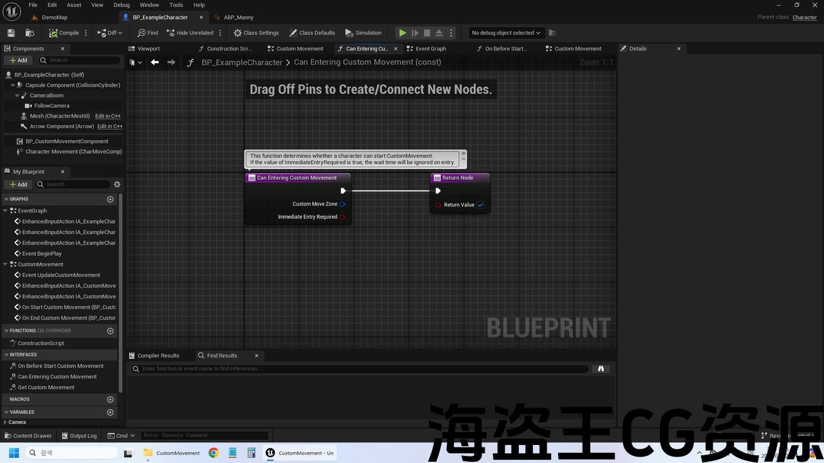This screenshot has width=824, height=463.
Task: Click the back navigation arrow
Action: click(x=154, y=62)
